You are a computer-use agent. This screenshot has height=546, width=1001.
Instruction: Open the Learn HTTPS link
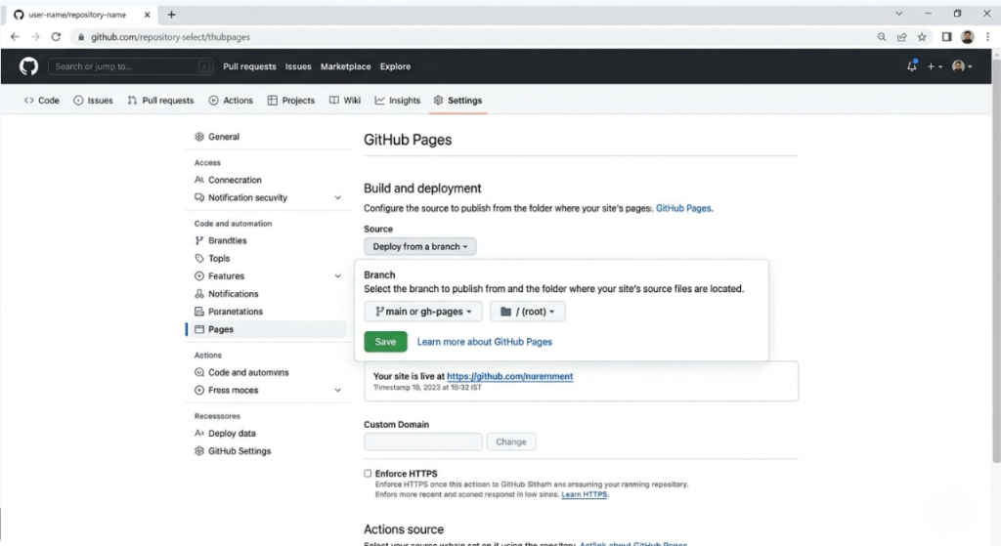[x=585, y=494]
